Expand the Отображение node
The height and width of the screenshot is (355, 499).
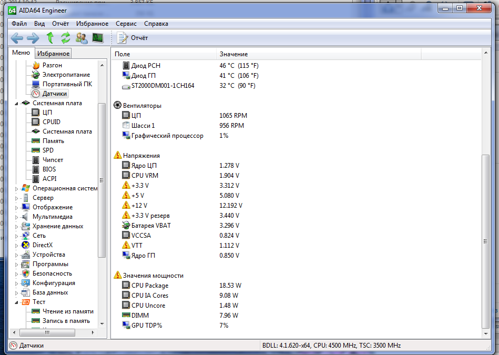[16, 208]
